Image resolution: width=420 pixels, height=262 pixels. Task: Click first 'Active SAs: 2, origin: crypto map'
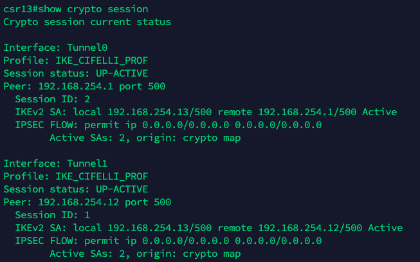coord(145,138)
